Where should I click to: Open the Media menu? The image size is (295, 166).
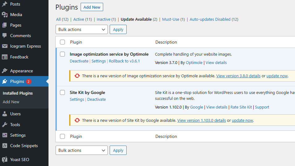click(16, 15)
